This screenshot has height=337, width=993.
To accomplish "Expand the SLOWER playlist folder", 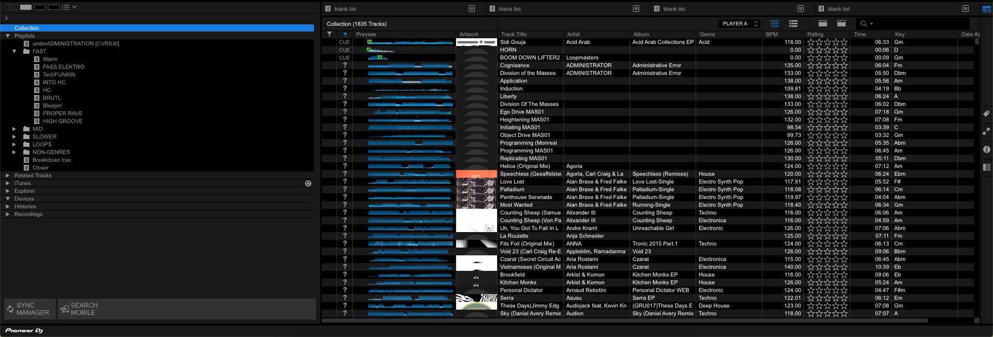I will [14, 137].
